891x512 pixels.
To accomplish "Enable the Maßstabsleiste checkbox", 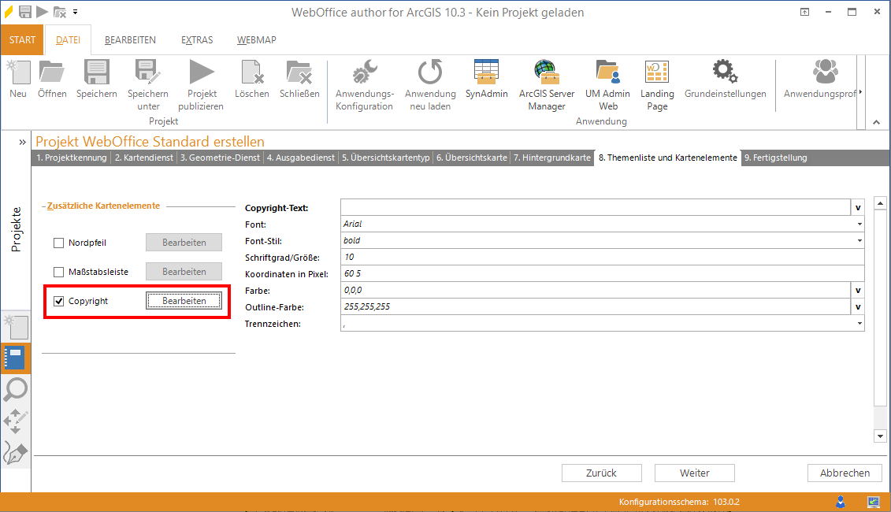I will [x=58, y=272].
